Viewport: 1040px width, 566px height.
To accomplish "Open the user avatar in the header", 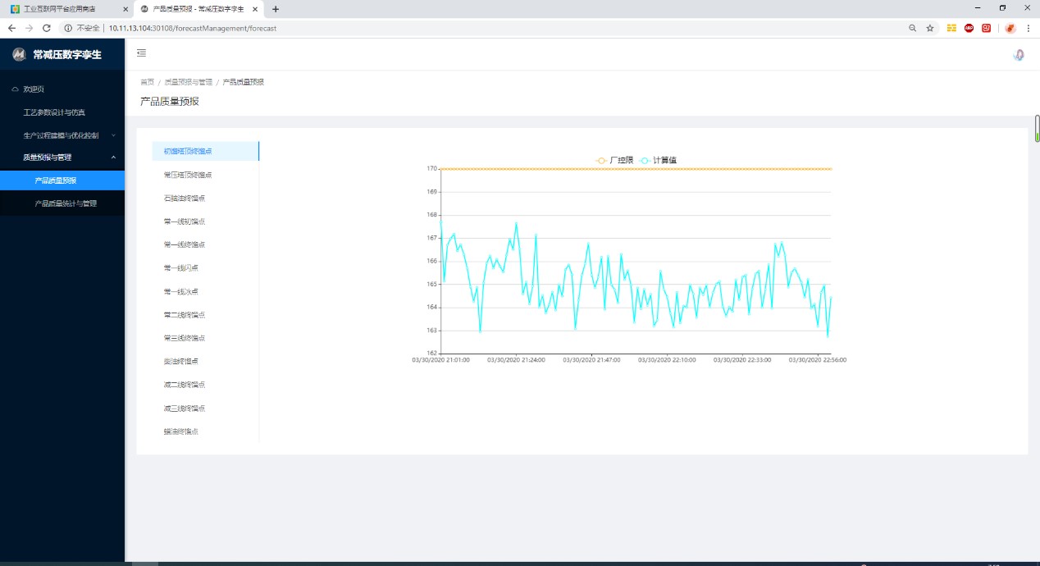I will coord(1019,55).
